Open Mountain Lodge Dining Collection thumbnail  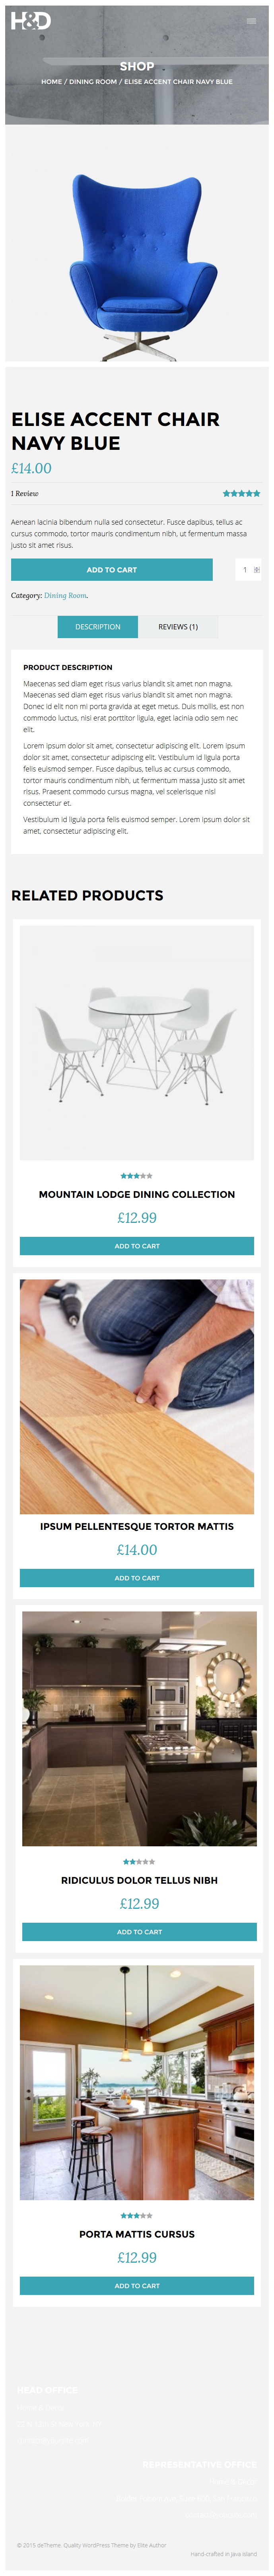click(x=137, y=1042)
